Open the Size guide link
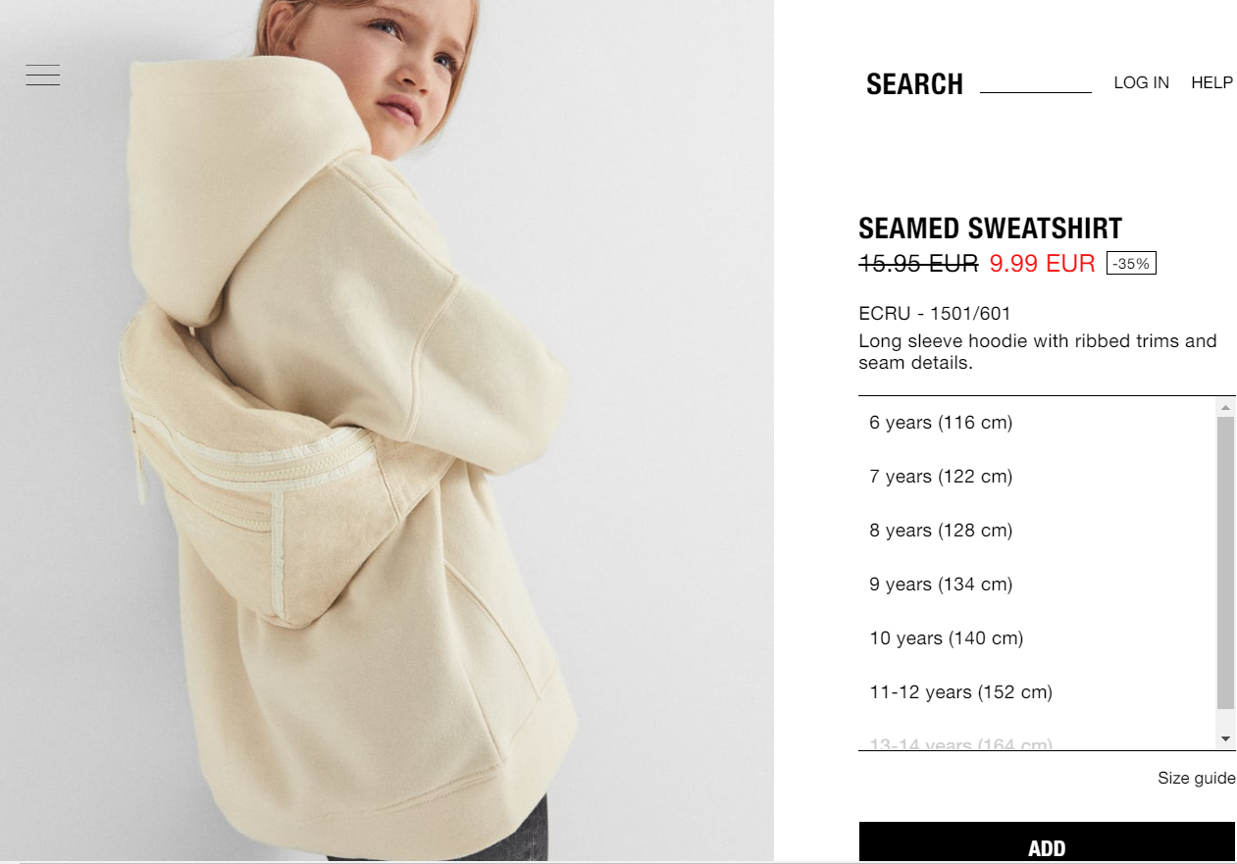 1196,778
